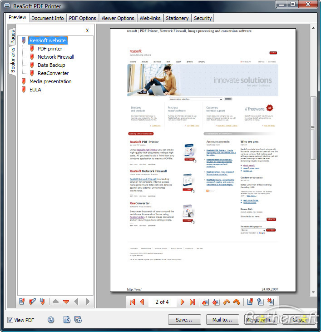Open the Web-links tab
Viewport: 321px width, 332px height.
tap(150, 18)
